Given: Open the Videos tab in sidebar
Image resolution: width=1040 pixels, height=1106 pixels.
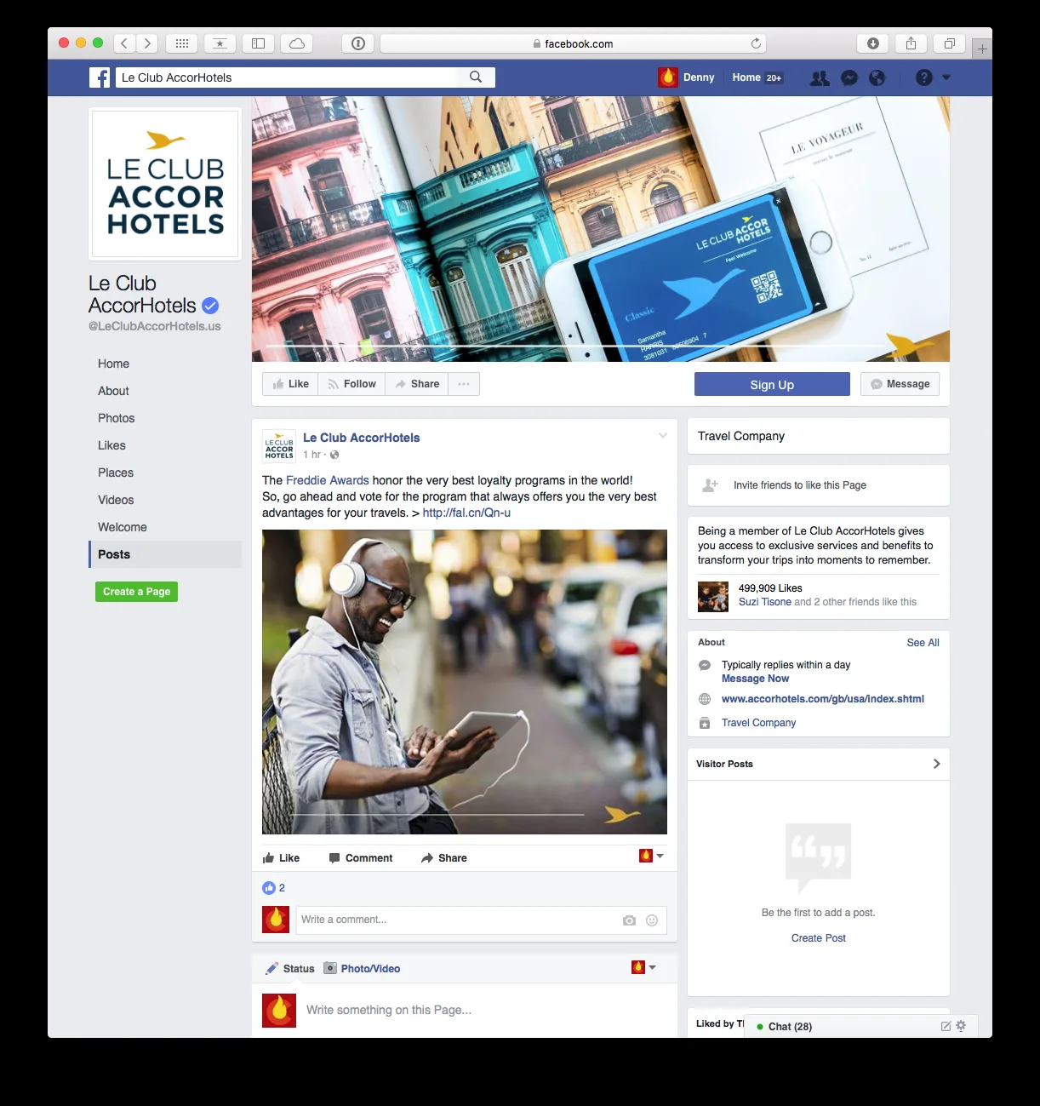Looking at the screenshot, I should pos(116,500).
